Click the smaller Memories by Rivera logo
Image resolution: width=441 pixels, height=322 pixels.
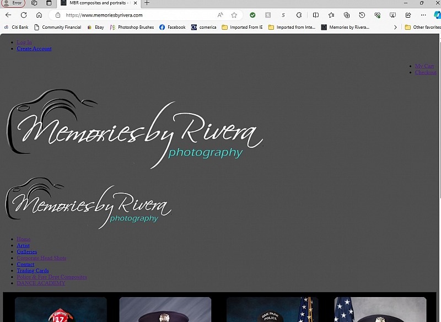88,203
